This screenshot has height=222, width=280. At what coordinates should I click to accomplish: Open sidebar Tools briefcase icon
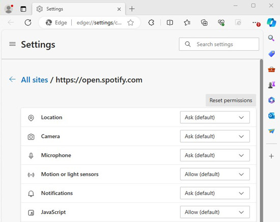coord(271,69)
